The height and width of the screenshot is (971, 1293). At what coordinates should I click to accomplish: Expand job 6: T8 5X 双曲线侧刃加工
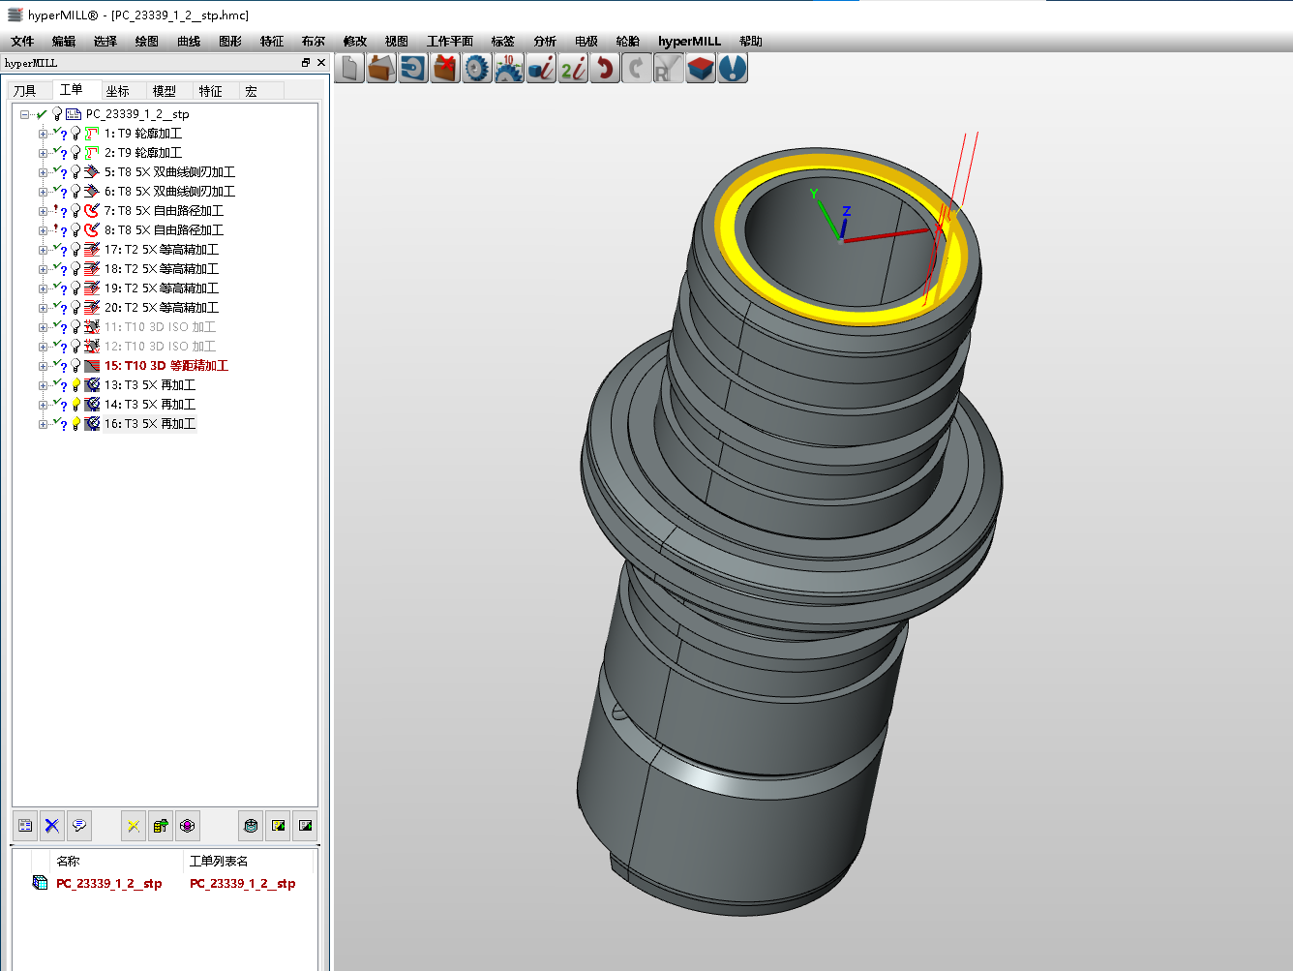point(43,192)
